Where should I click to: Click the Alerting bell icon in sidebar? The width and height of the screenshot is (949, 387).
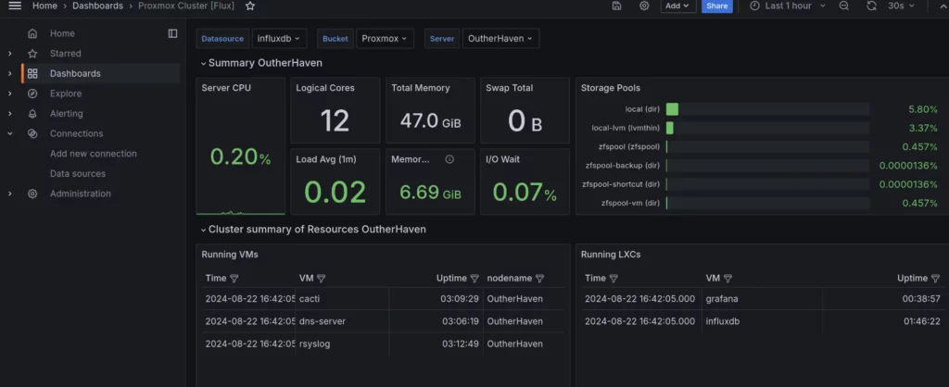[x=32, y=113]
